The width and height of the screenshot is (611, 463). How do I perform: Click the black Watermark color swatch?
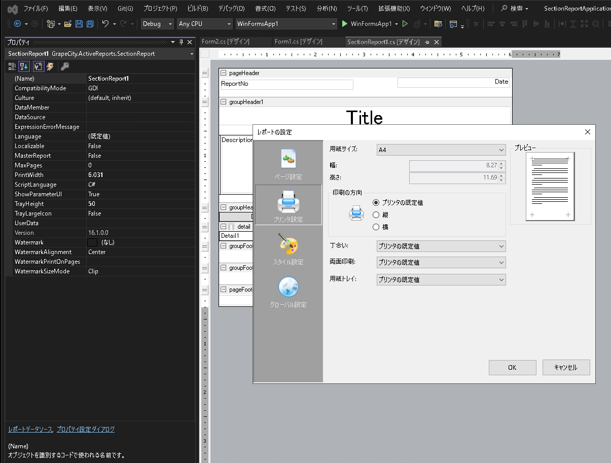tap(92, 242)
